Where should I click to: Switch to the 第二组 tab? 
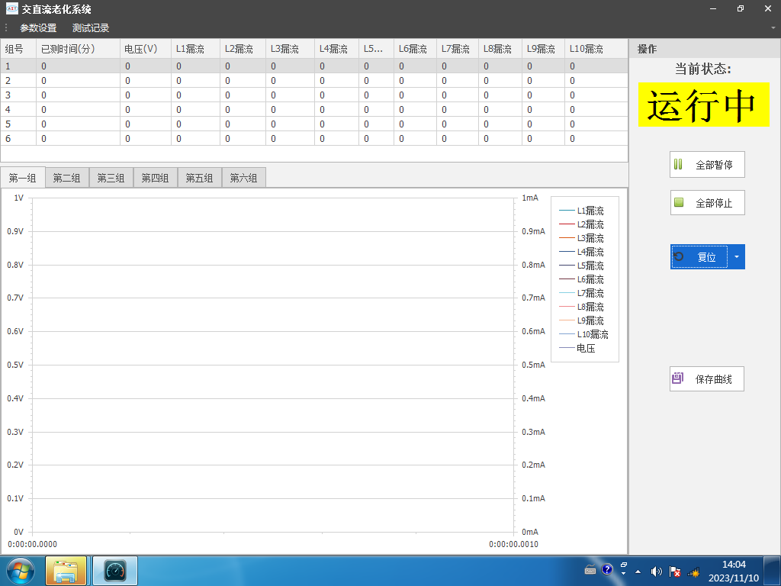pos(66,179)
